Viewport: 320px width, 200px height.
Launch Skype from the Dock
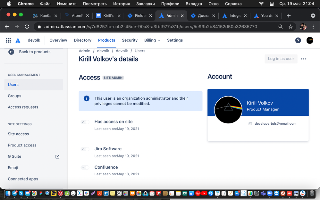[x=21, y=193]
